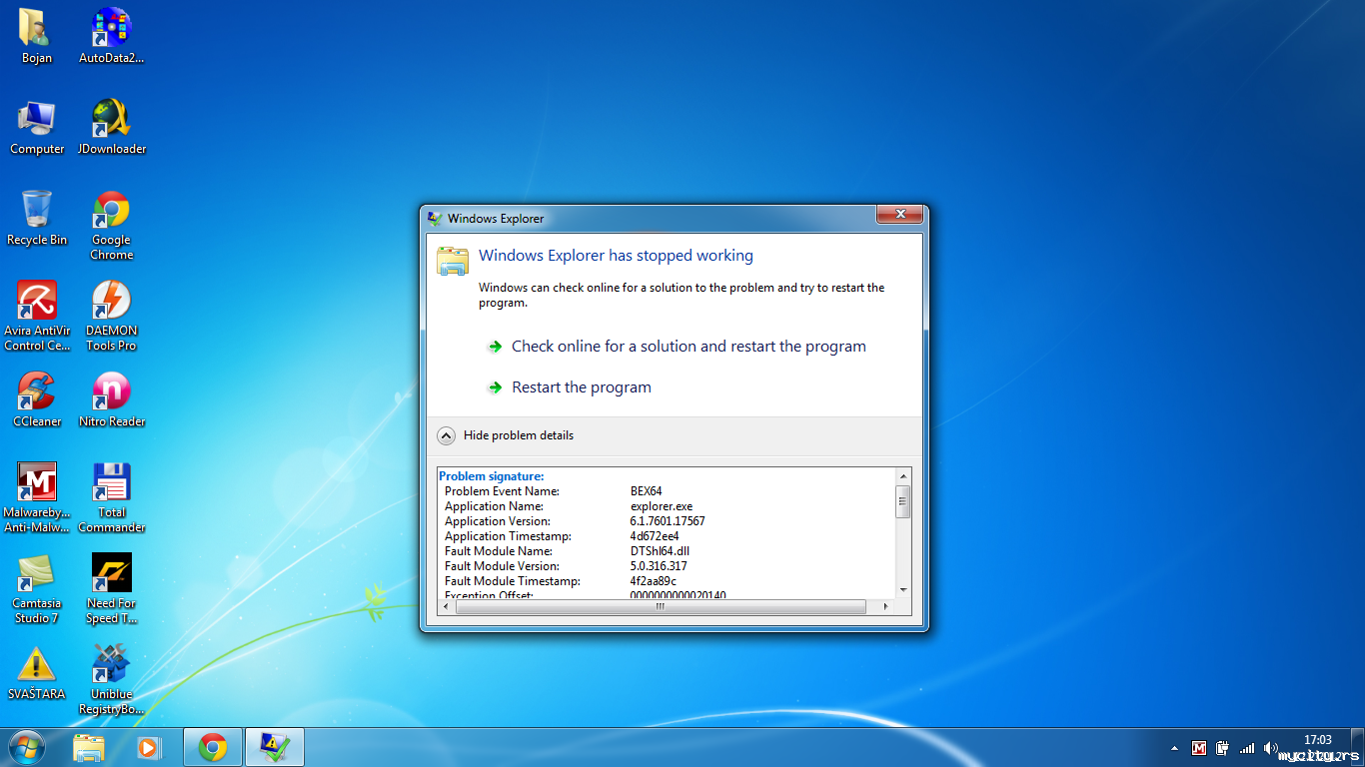Viewport: 1365px width, 767px height.
Task: Click the error report taskbar button
Action: point(274,747)
